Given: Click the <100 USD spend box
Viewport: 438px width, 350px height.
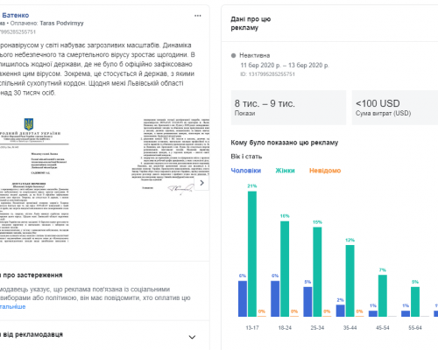Looking at the screenshot, I should 395,108.
